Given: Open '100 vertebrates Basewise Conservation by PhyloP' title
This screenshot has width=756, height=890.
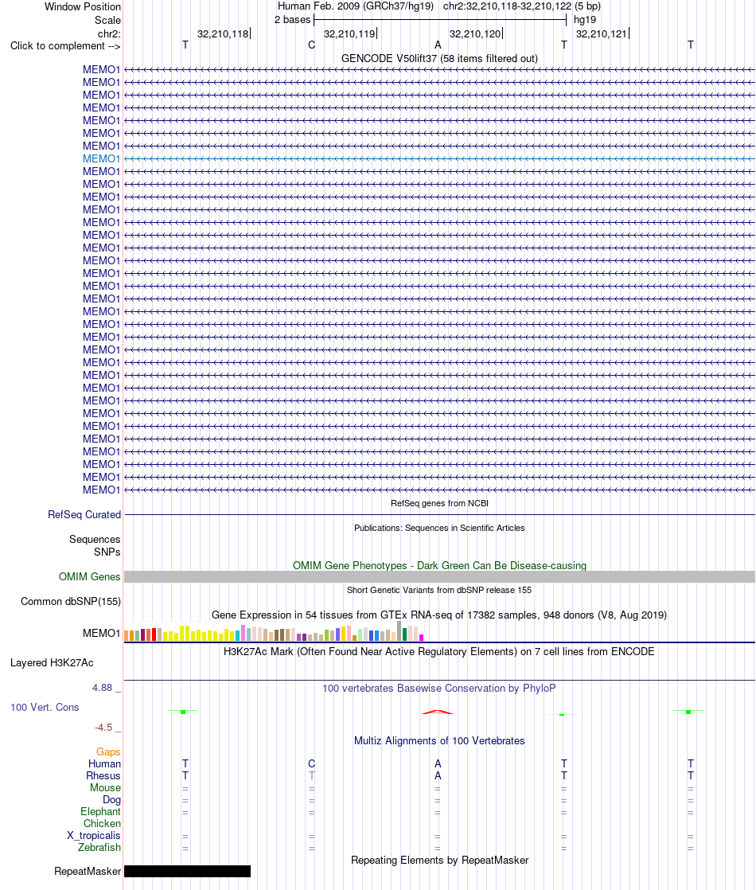Looking at the screenshot, I should [x=439, y=689].
